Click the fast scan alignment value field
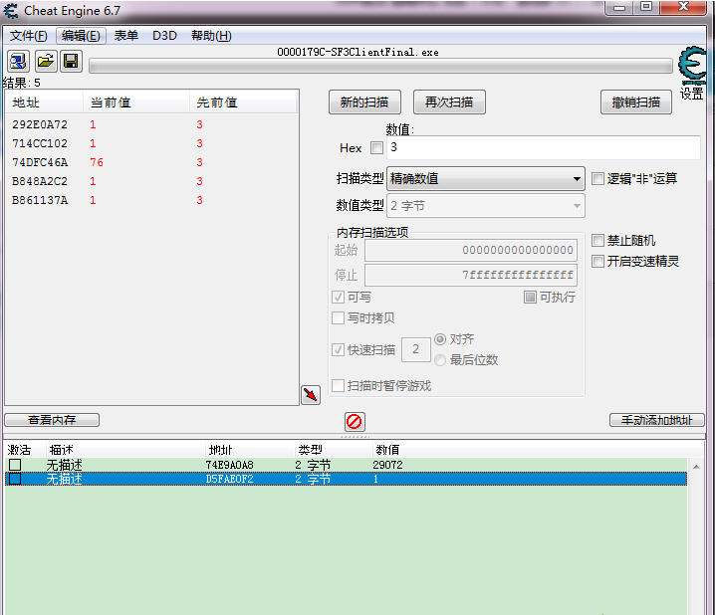715x615 pixels. (416, 350)
